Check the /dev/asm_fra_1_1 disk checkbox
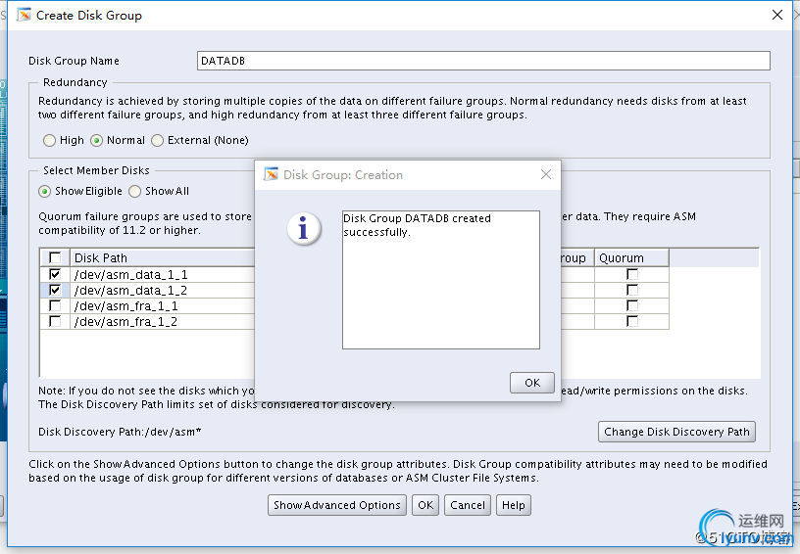Screen dimensions: 800x554 click(x=55, y=306)
